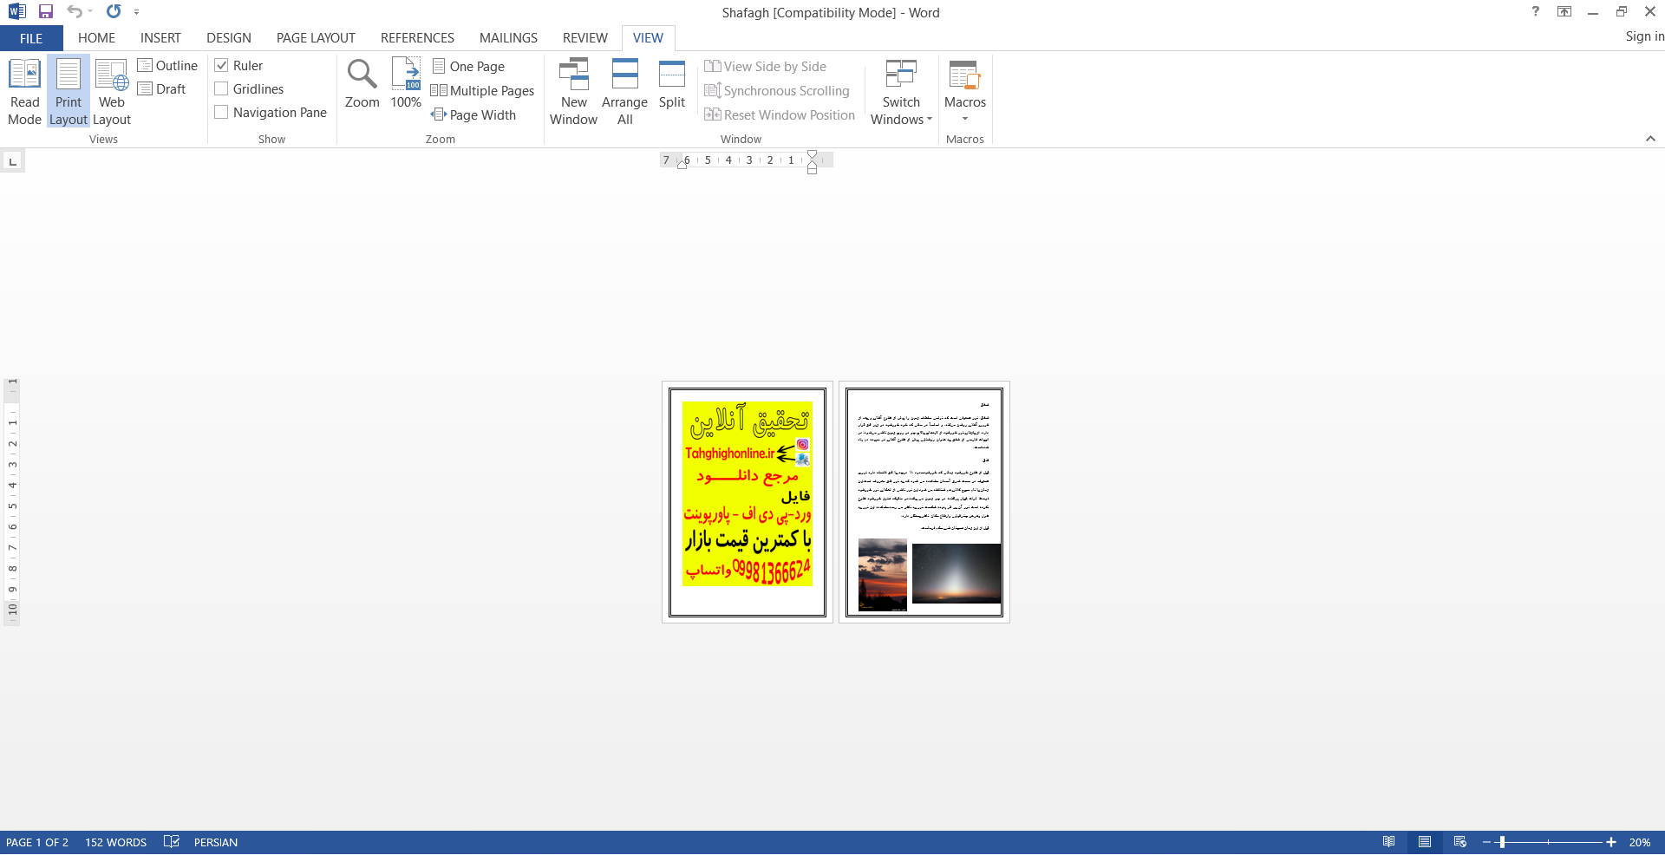Open the INSERT tab

tap(160, 38)
